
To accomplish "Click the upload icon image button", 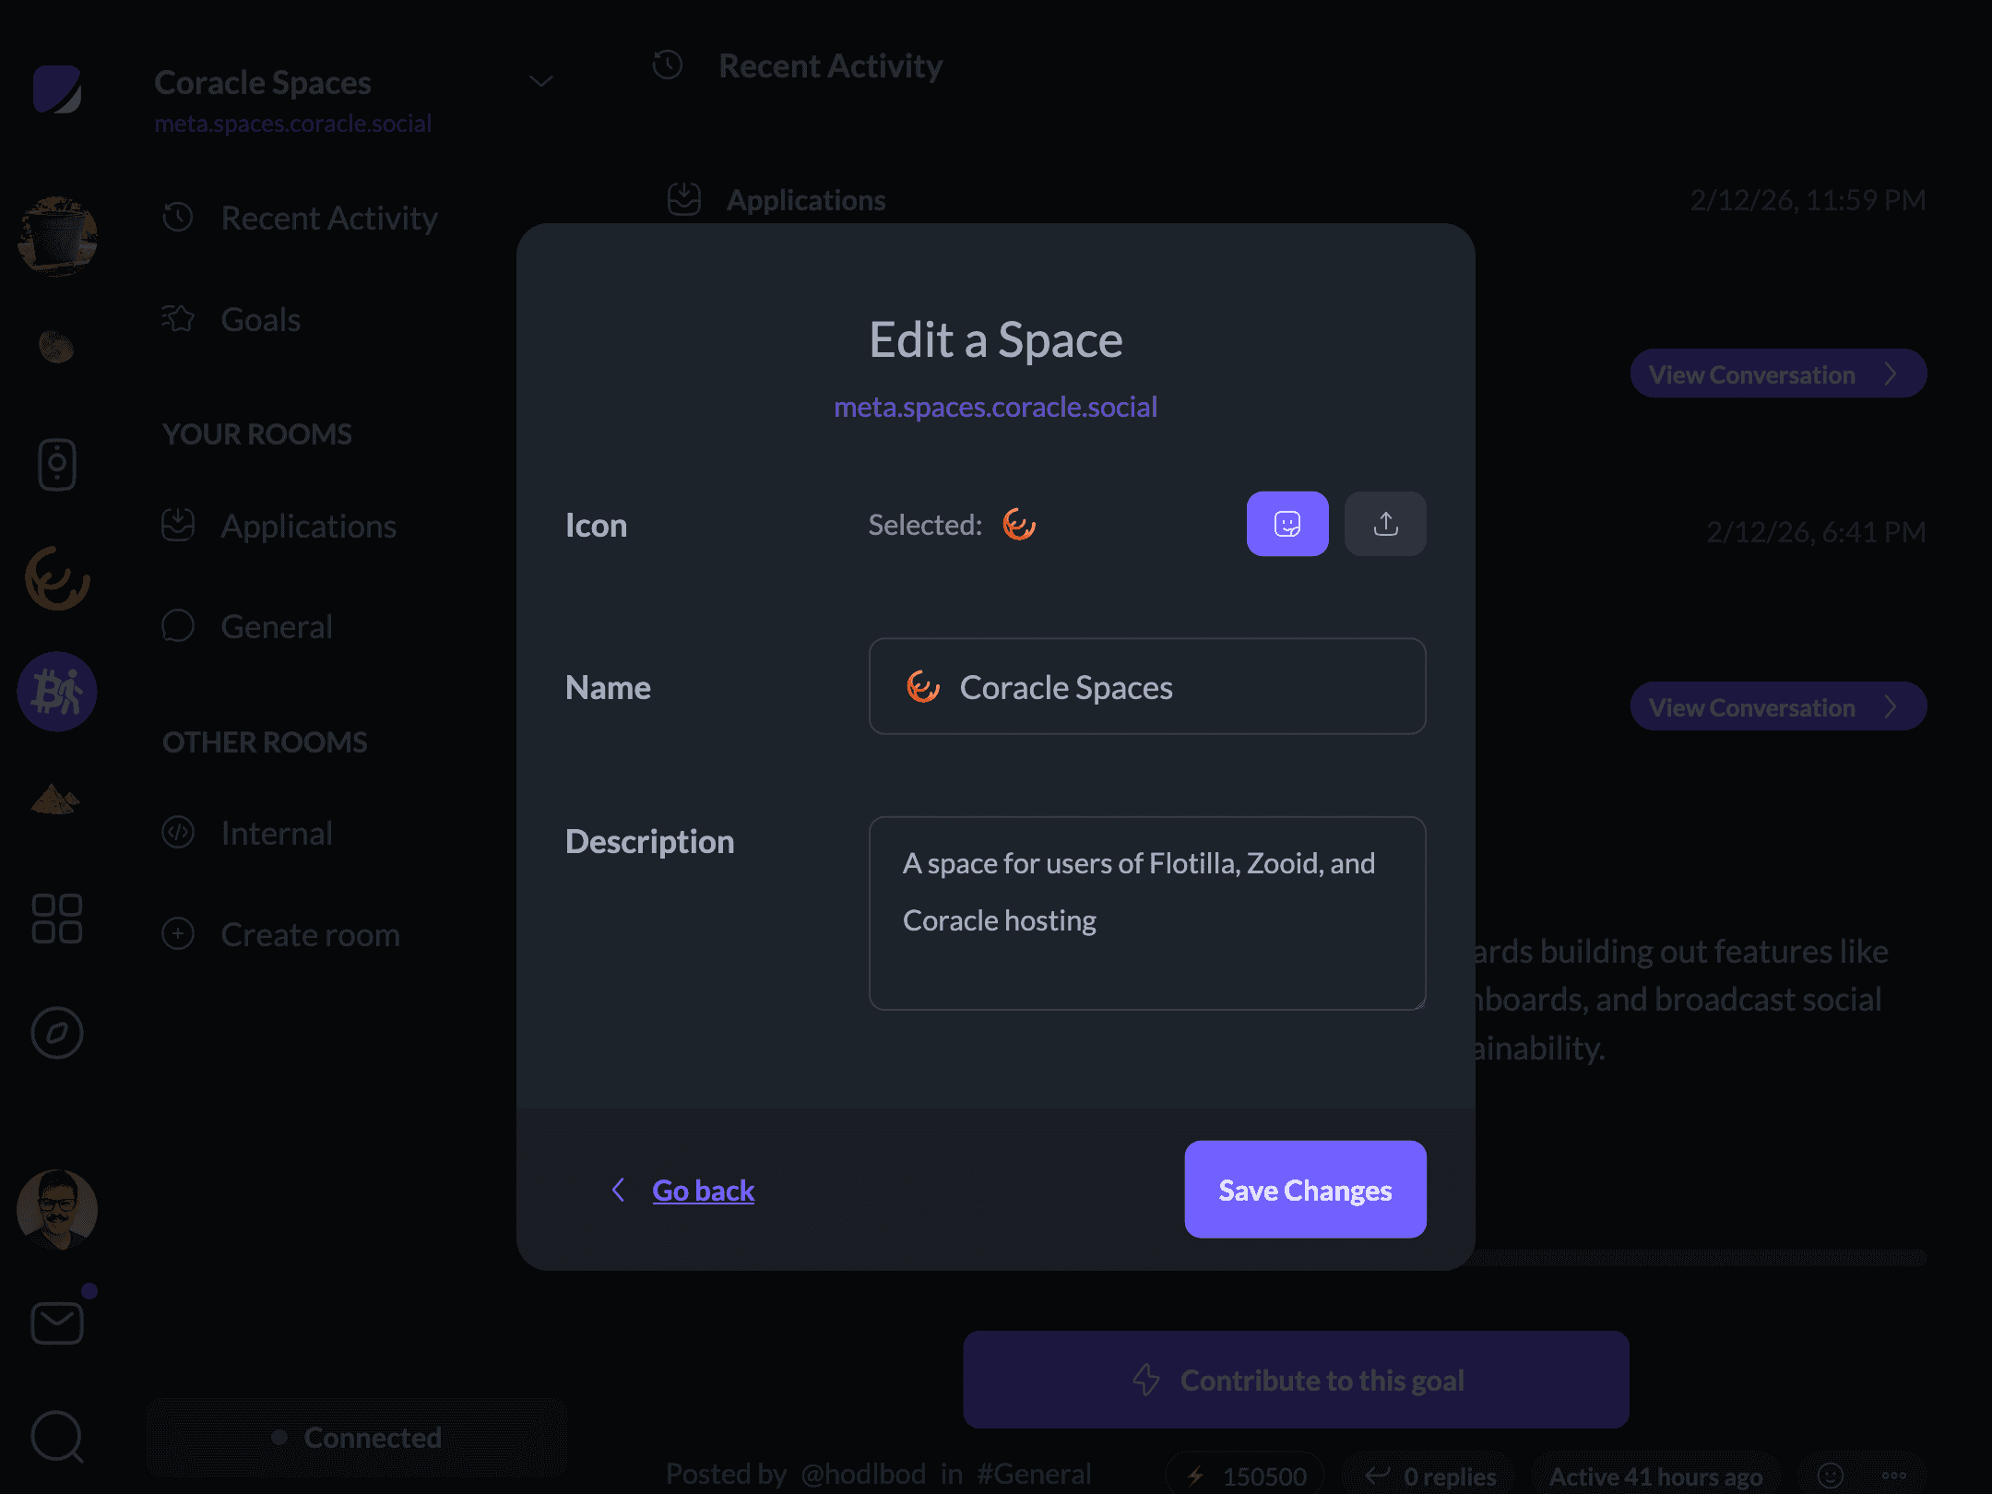I will 1384,524.
